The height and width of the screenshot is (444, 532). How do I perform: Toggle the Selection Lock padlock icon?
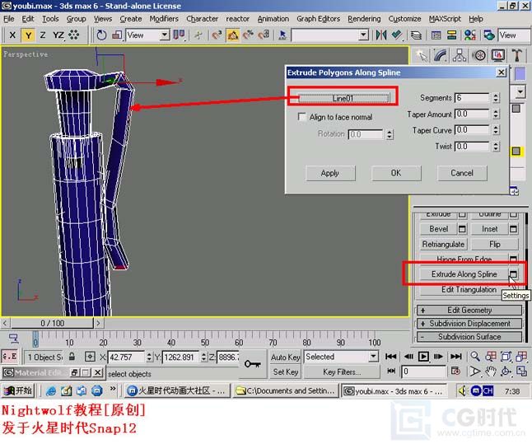pos(72,357)
